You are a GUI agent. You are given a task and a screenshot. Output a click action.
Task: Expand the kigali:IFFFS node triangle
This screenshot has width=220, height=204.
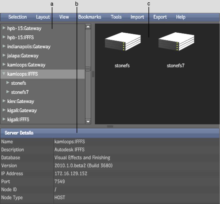pos(4,119)
